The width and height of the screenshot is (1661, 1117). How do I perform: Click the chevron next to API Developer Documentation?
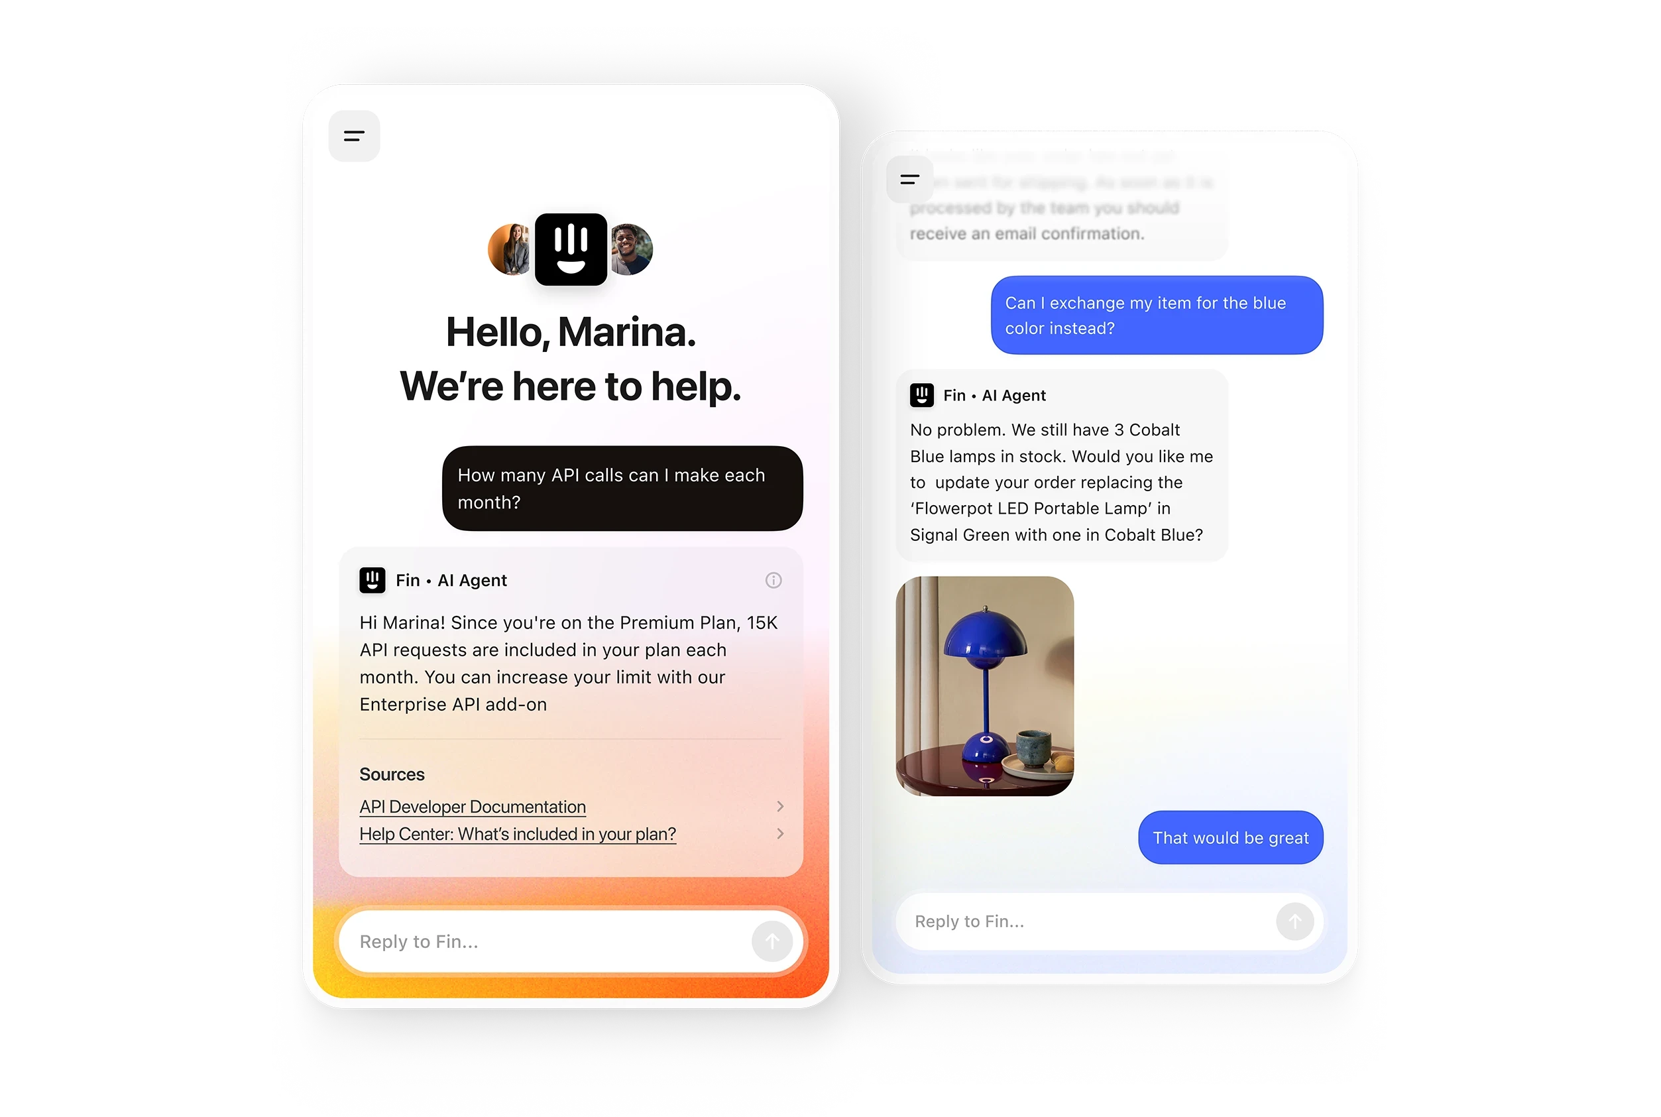coord(783,807)
